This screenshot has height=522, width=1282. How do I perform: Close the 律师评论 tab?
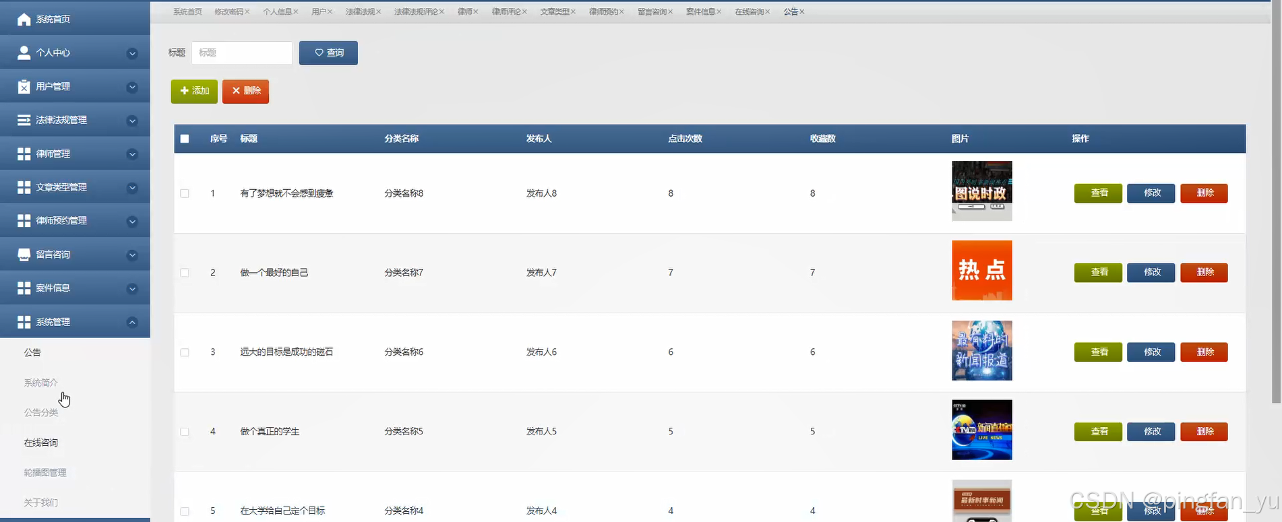click(x=524, y=12)
